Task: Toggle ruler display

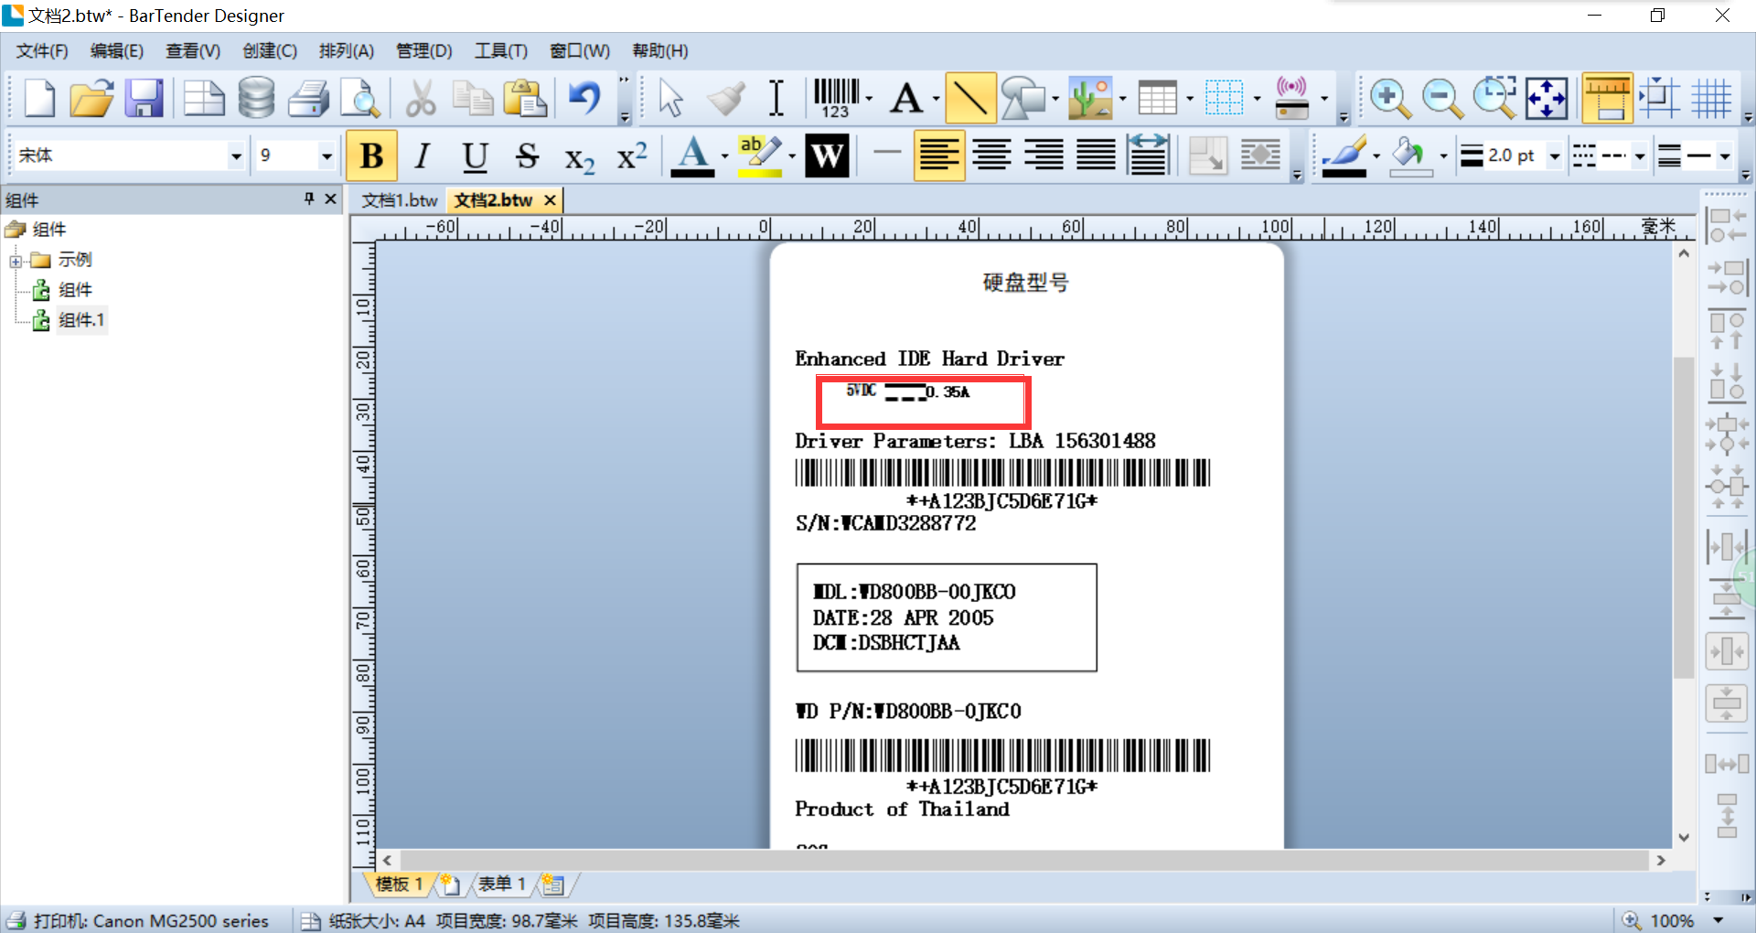Action: [1607, 98]
